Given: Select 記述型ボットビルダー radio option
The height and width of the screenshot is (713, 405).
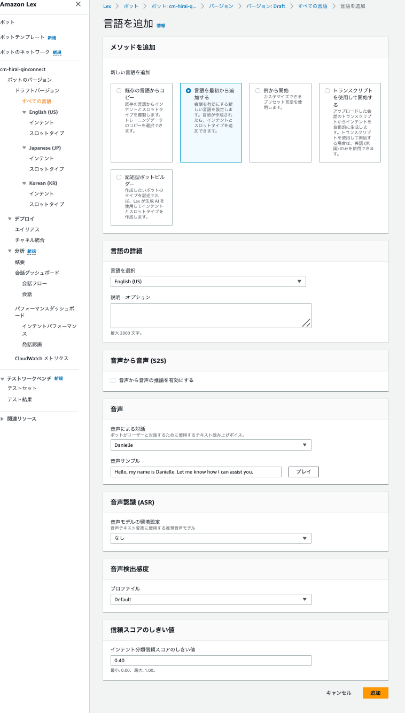Looking at the screenshot, I should [119, 177].
